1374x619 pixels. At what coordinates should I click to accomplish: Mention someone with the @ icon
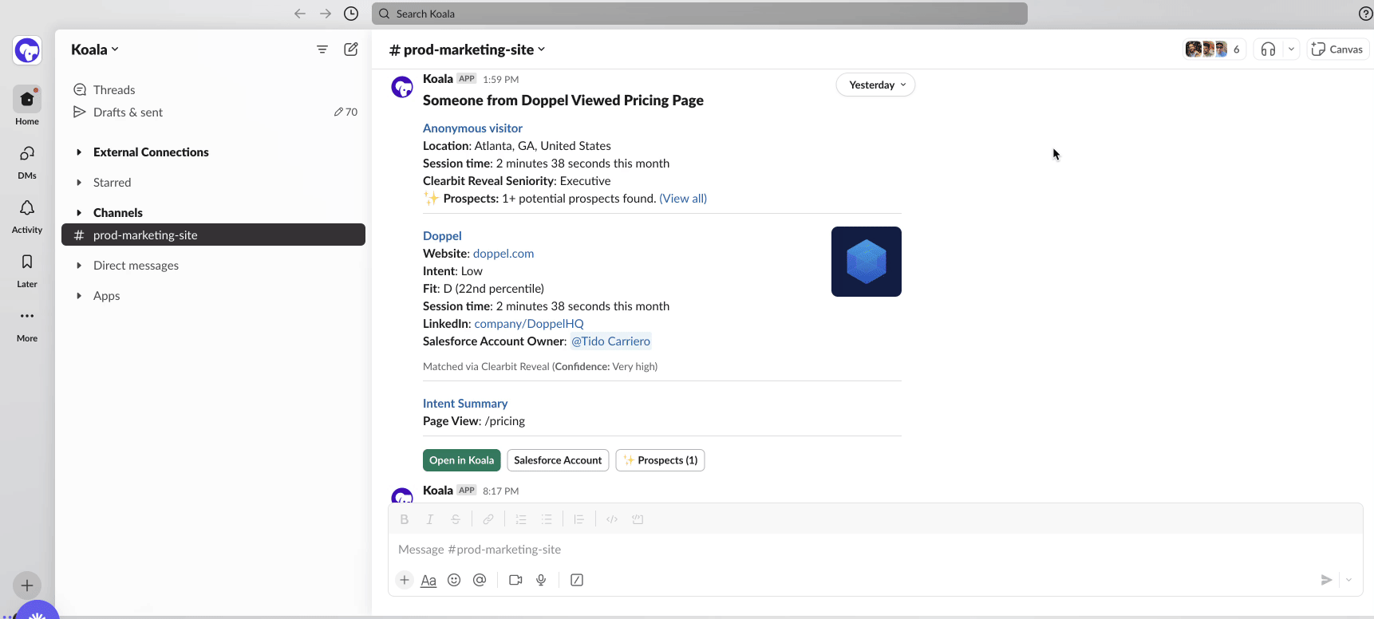[x=480, y=580]
